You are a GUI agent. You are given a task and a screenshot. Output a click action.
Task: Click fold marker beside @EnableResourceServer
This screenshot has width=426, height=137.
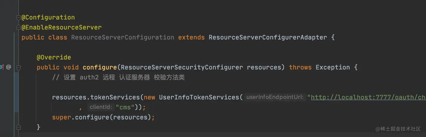(x=19, y=28)
